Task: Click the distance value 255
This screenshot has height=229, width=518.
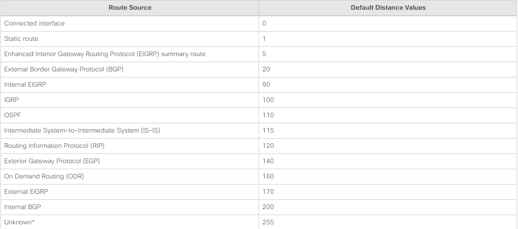Action: coord(268,222)
